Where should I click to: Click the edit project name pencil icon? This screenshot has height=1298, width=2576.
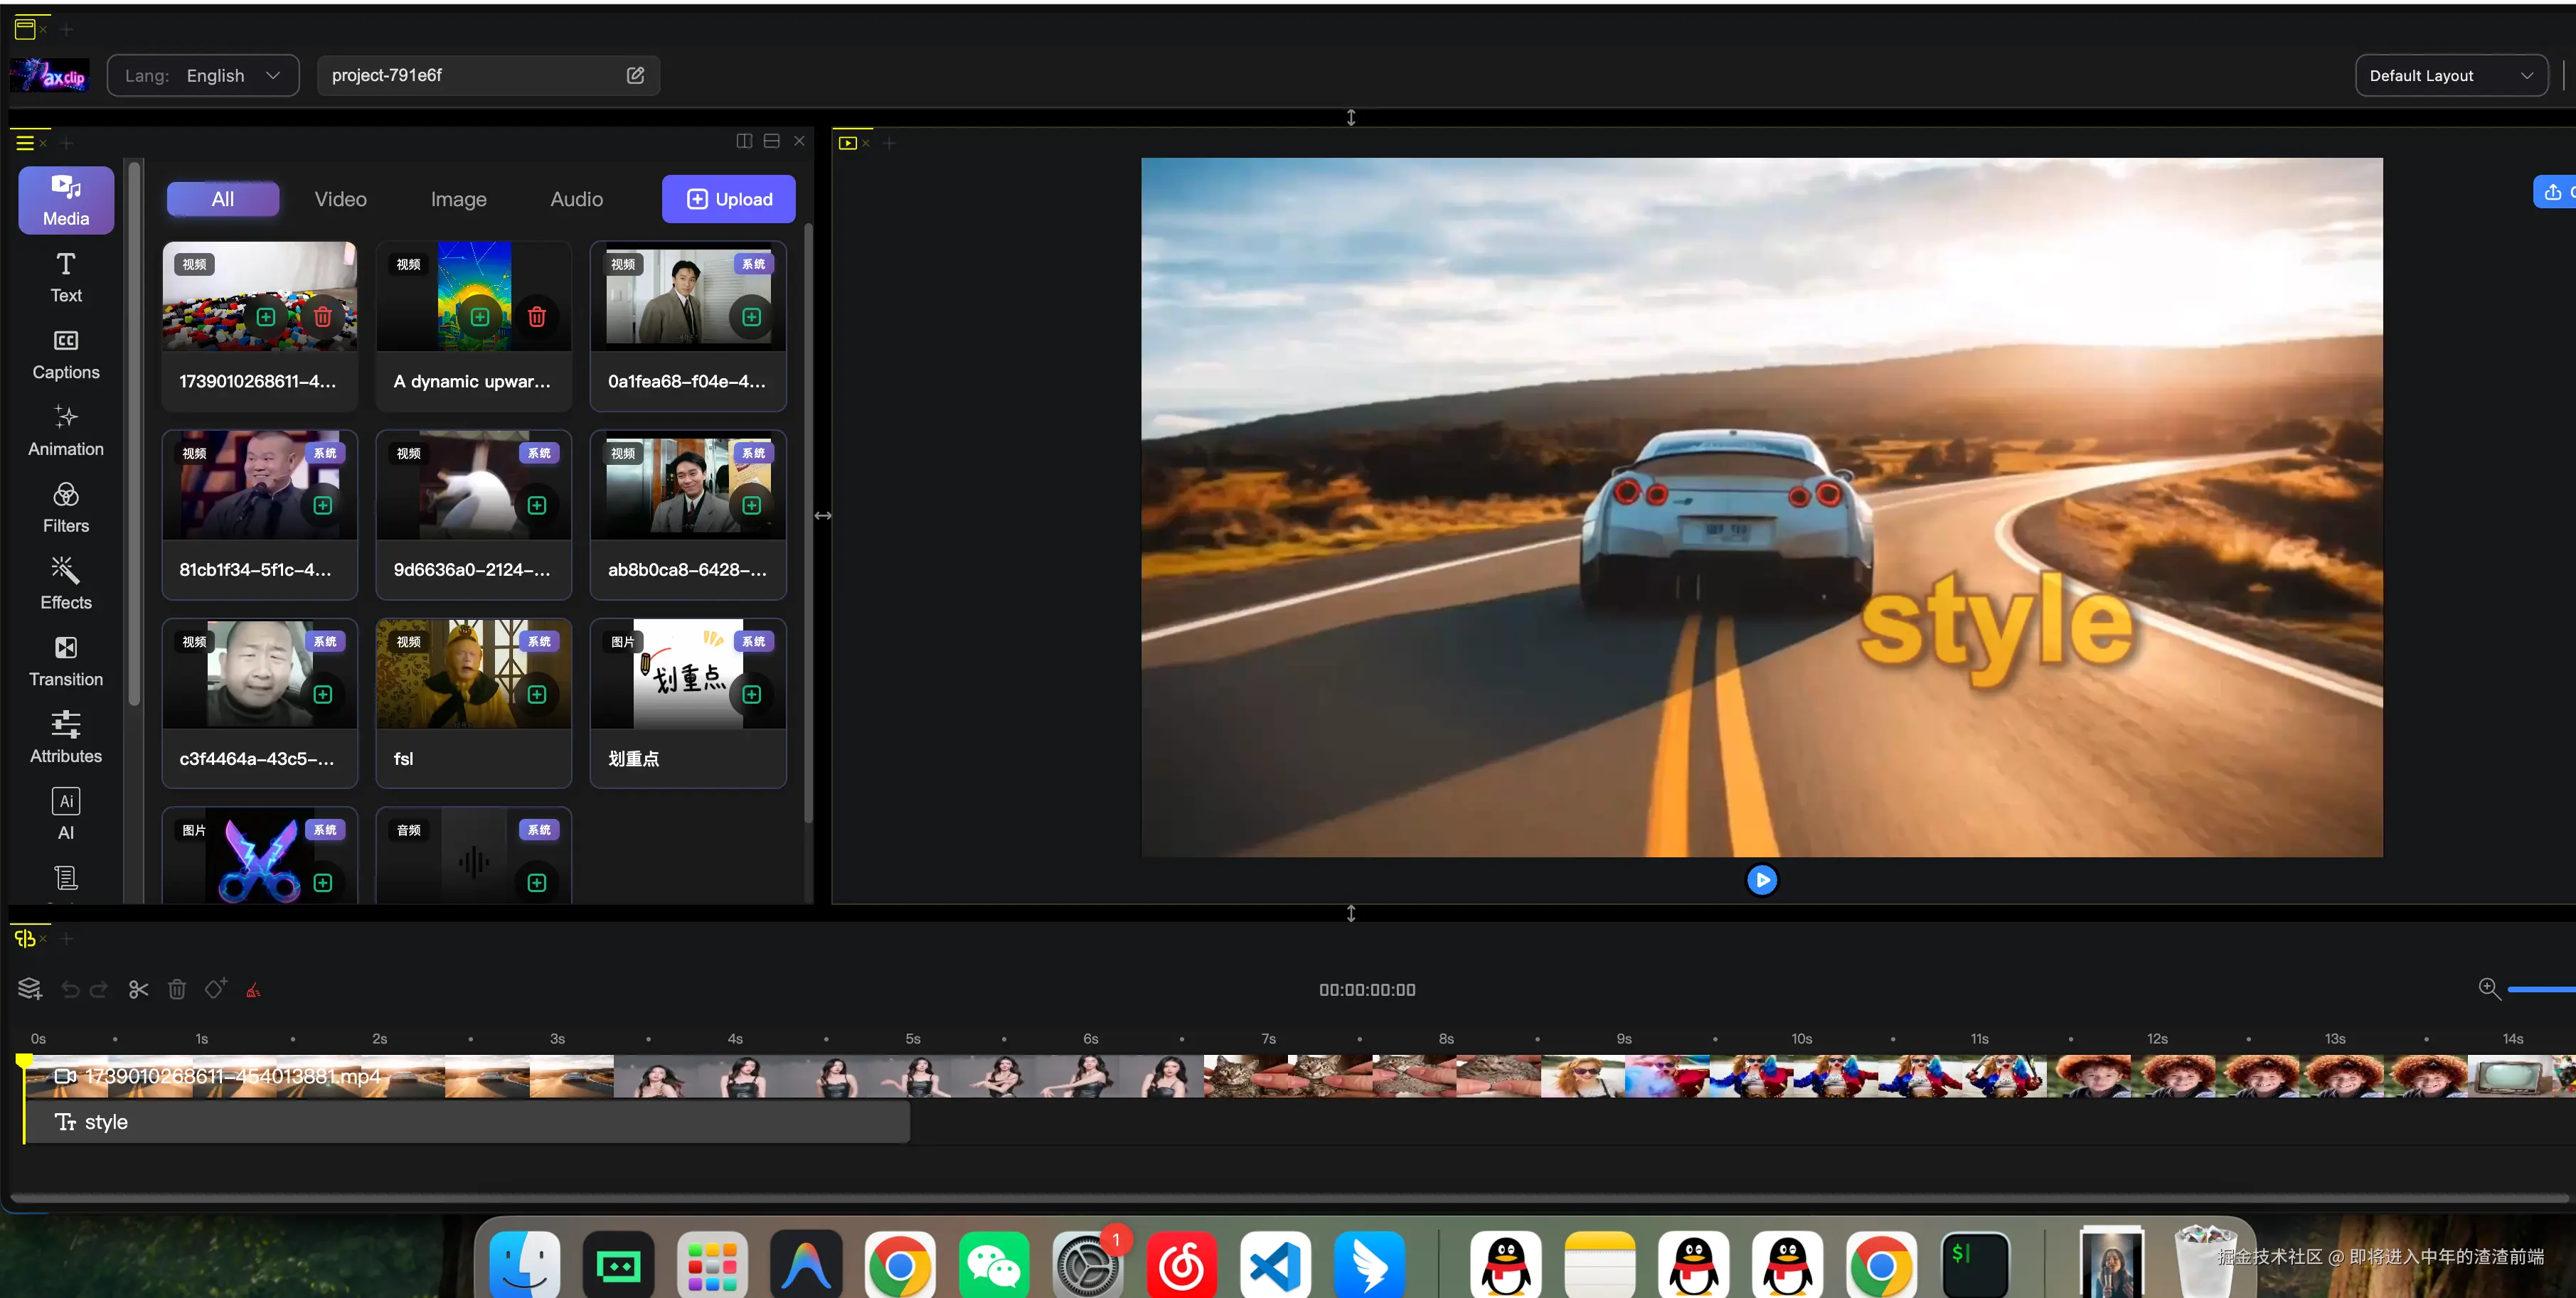(635, 75)
